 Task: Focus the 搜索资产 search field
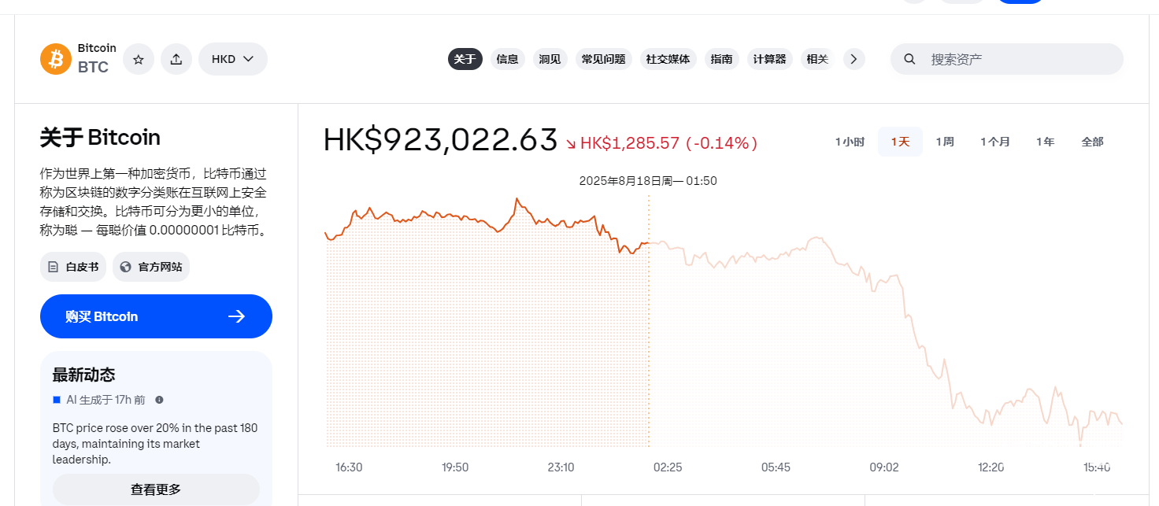tap(1016, 59)
